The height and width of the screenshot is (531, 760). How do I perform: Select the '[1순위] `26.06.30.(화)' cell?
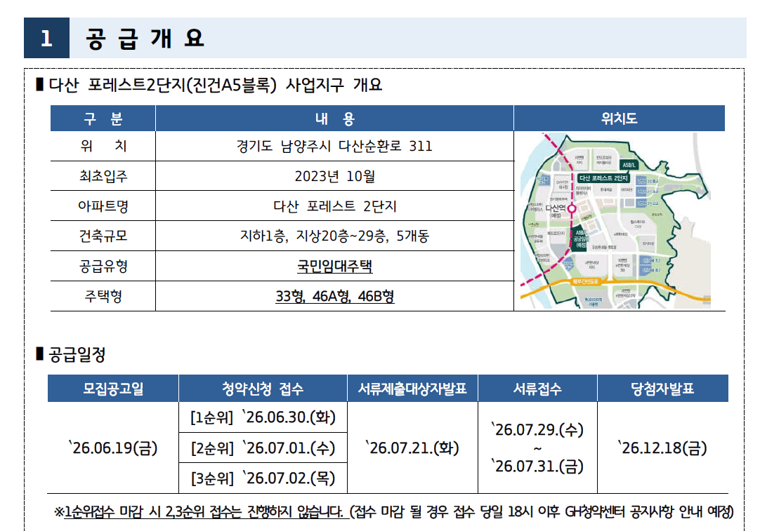(x=263, y=417)
